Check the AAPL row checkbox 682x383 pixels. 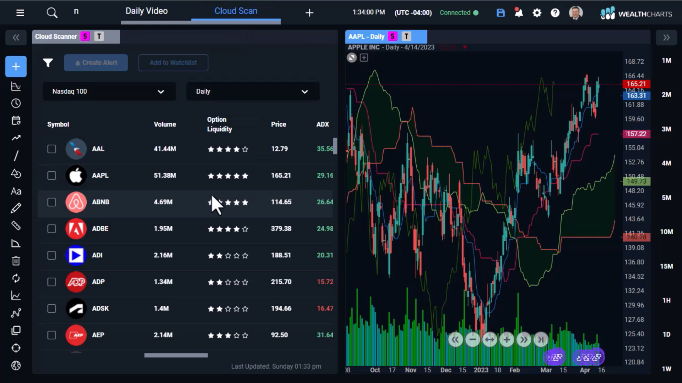pos(52,176)
